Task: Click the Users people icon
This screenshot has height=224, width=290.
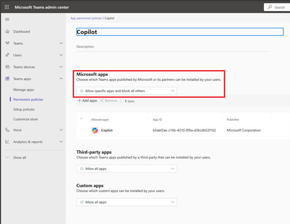Action: pos(7,55)
